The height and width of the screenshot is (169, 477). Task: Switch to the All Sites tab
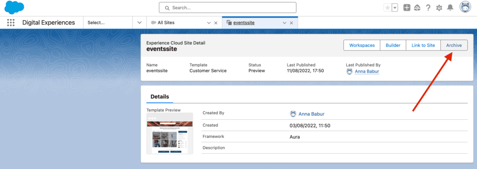pyautogui.click(x=166, y=23)
